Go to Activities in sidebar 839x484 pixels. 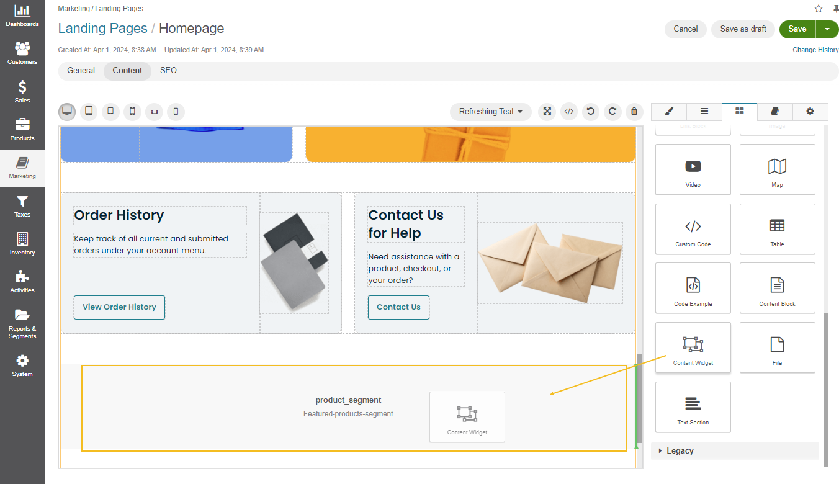click(22, 282)
